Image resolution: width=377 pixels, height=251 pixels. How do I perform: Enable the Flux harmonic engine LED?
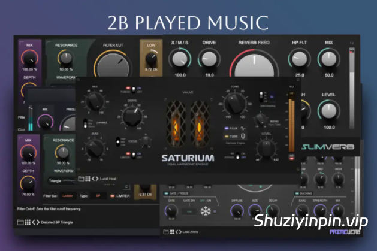tap(226, 128)
